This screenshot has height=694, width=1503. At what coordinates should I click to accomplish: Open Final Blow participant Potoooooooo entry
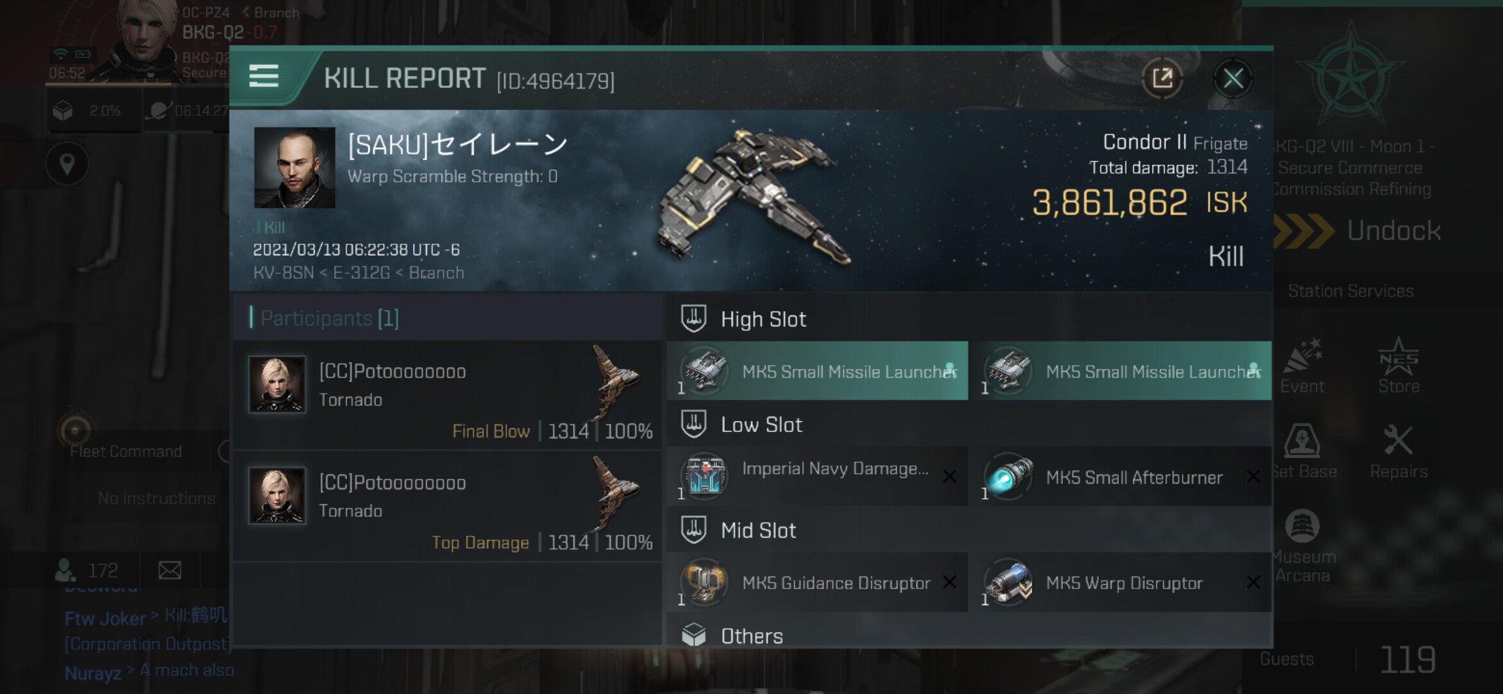point(448,395)
